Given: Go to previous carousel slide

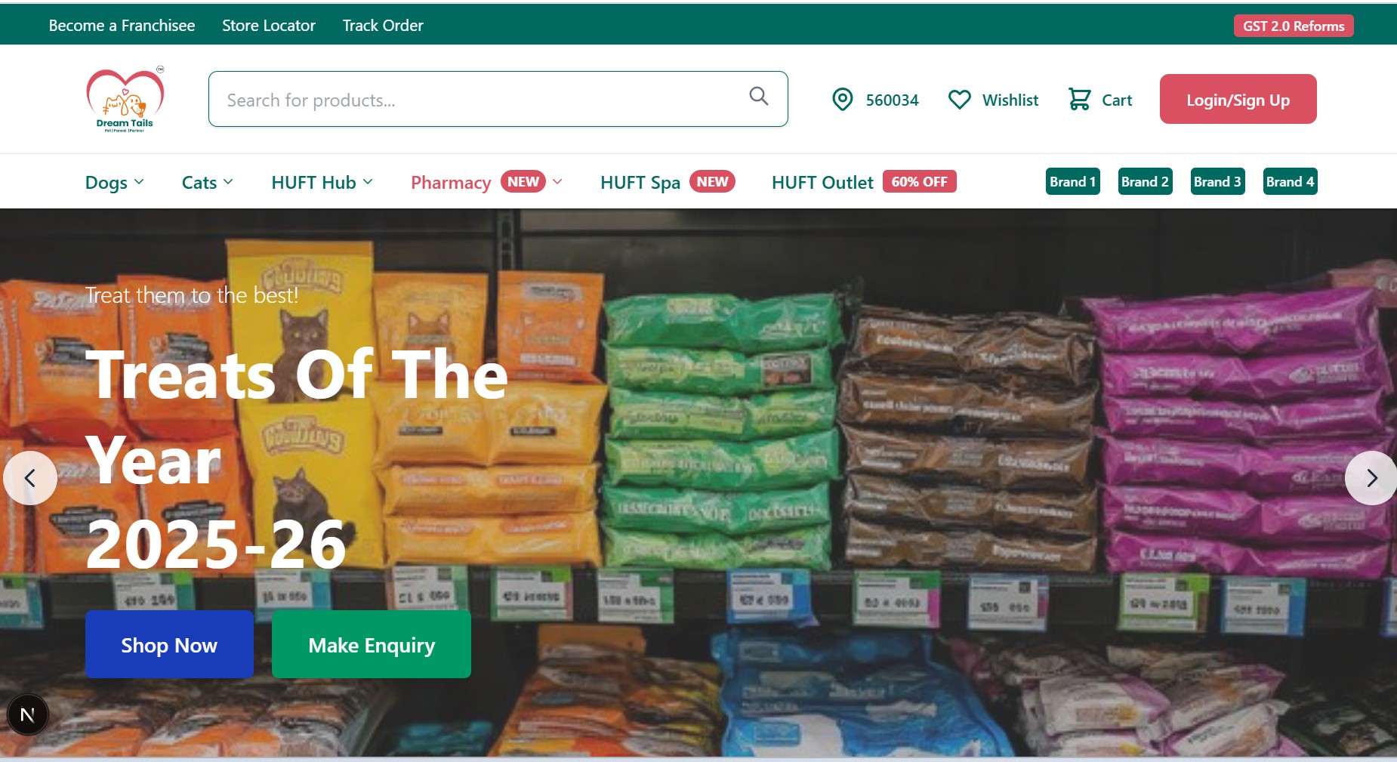Looking at the screenshot, I should tap(30, 478).
